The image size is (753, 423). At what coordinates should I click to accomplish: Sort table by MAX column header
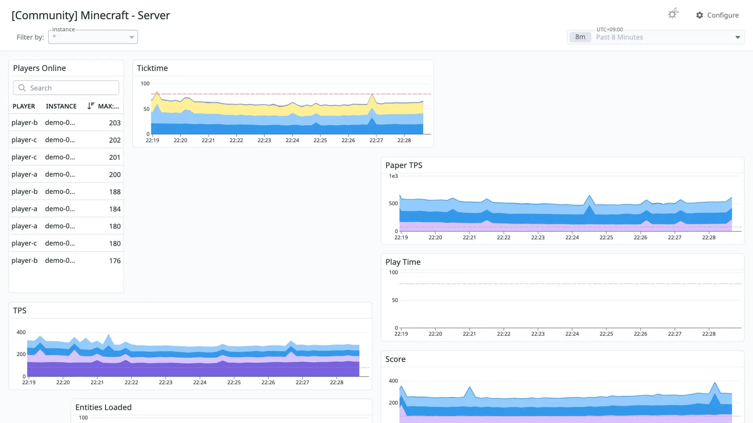(x=108, y=106)
